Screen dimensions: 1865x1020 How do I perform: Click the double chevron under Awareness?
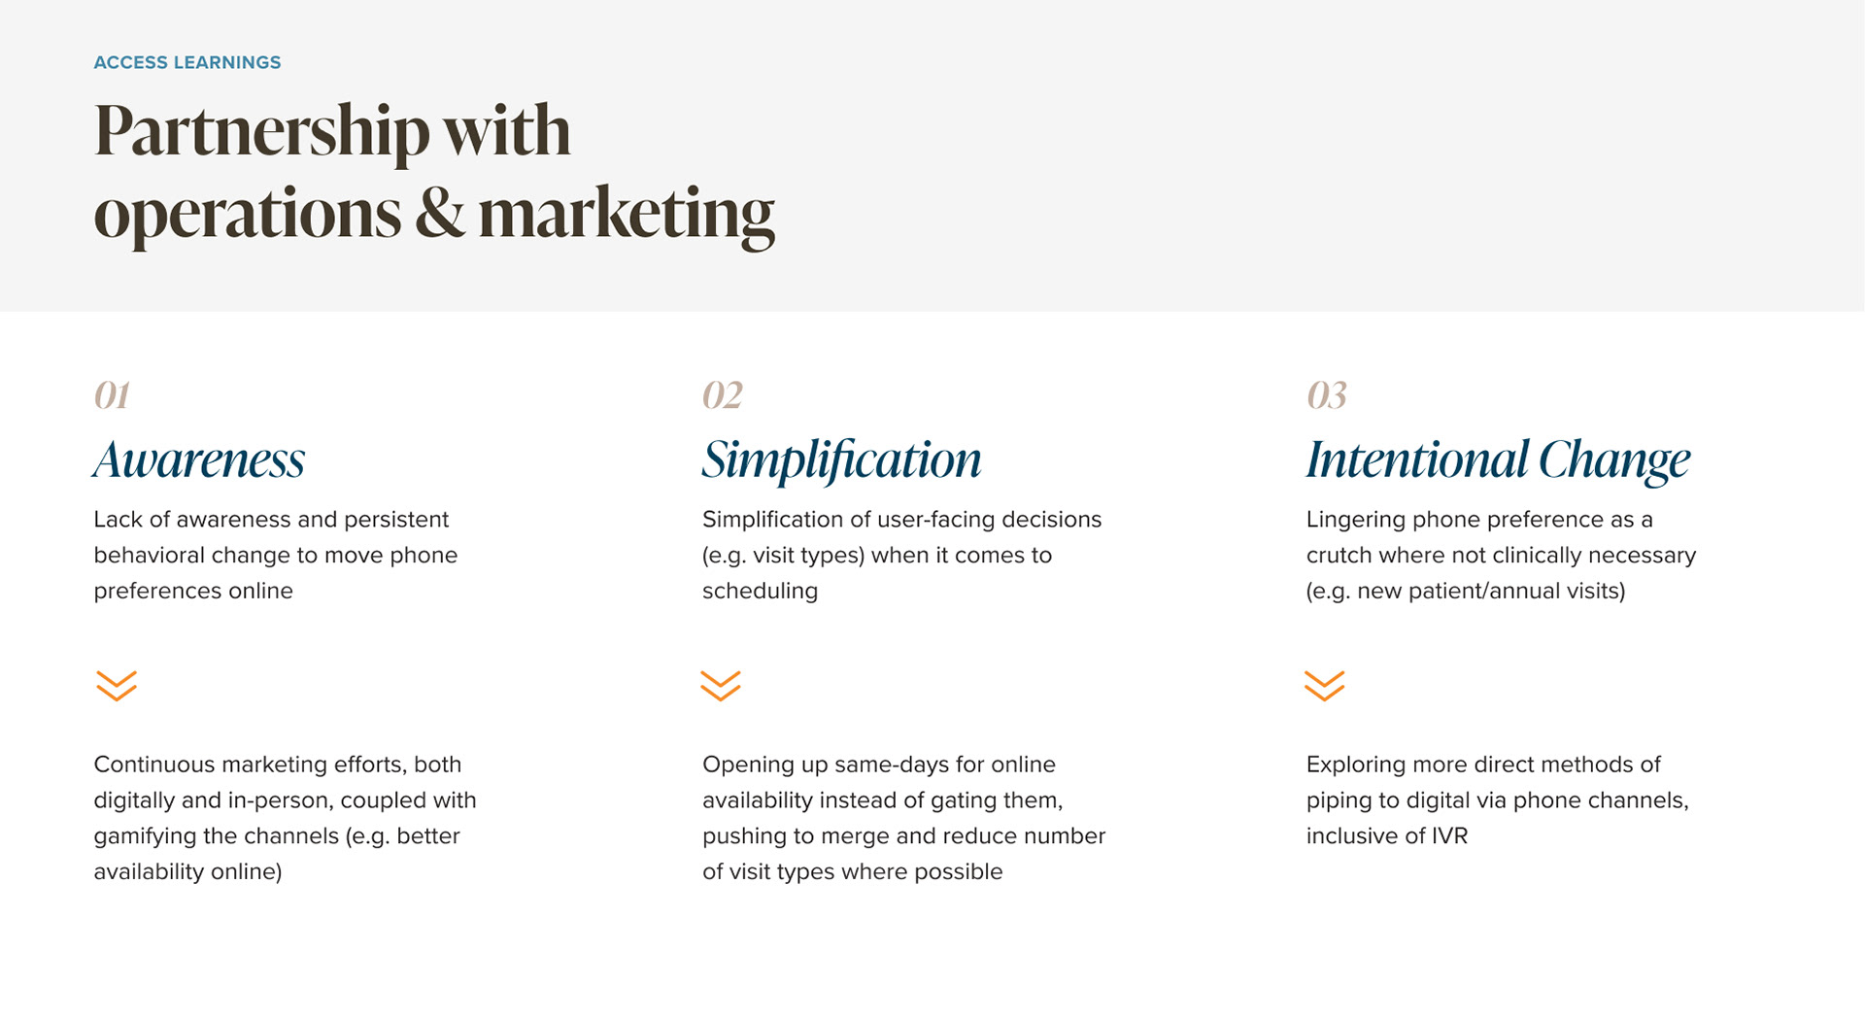pos(117,686)
